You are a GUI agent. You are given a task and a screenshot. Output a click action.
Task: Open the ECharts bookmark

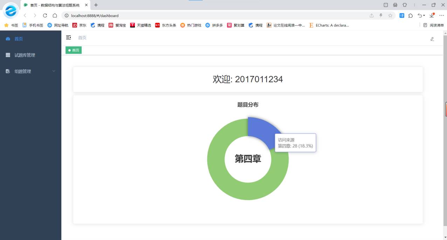click(x=329, y=25)
